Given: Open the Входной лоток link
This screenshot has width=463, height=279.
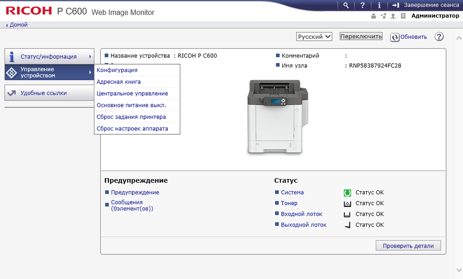Looking at the screenshot, I should 302,214.
